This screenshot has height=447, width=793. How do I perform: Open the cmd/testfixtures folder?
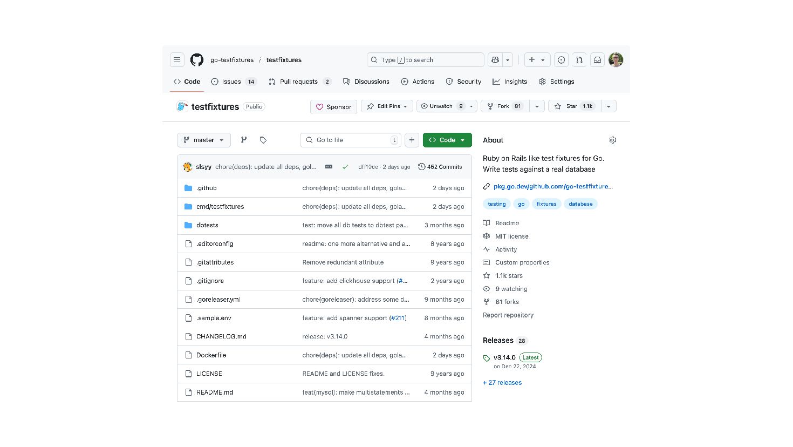(220, 207)
